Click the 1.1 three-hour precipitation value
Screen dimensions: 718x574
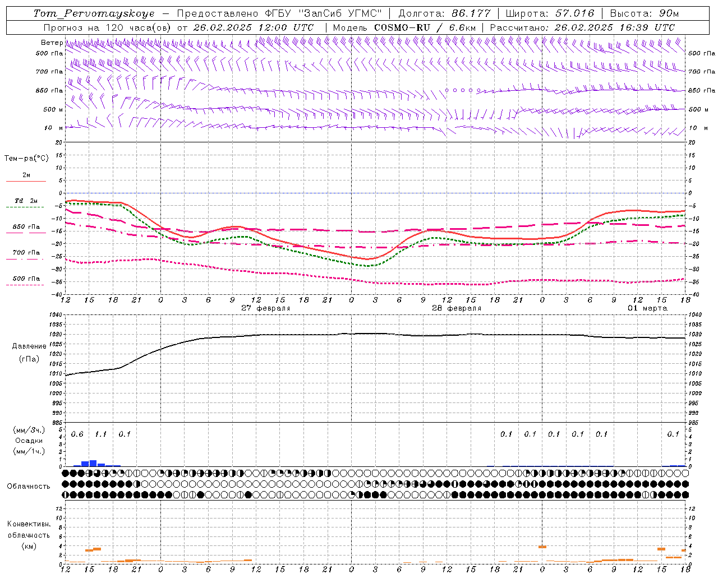pyautogui.click(x=100, y=434)
